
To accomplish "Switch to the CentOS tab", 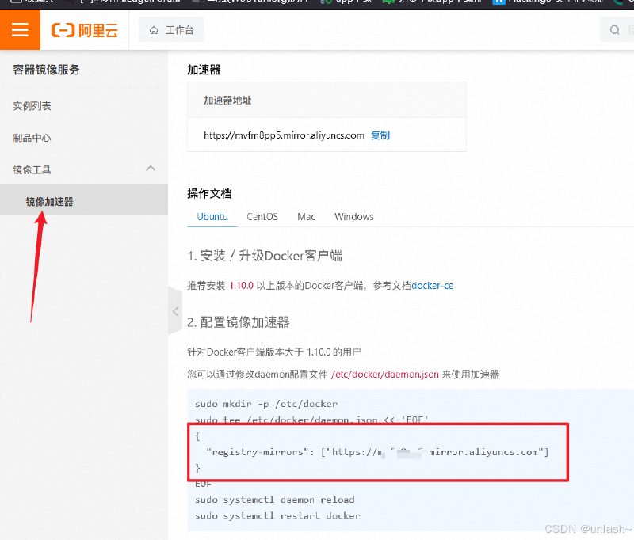I will pos(262,217).
